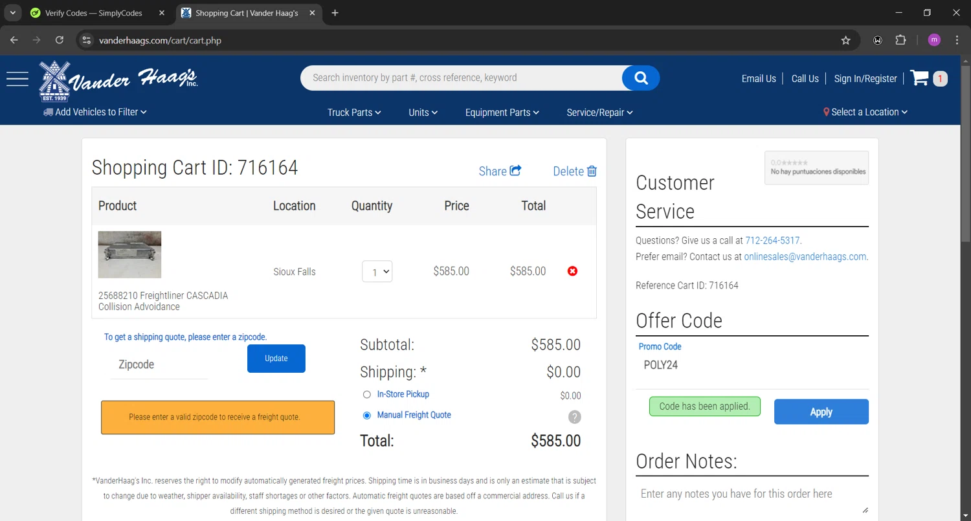Select the In-Store Pickup option
The image size is (971, 521).
[x=367, y=394]
